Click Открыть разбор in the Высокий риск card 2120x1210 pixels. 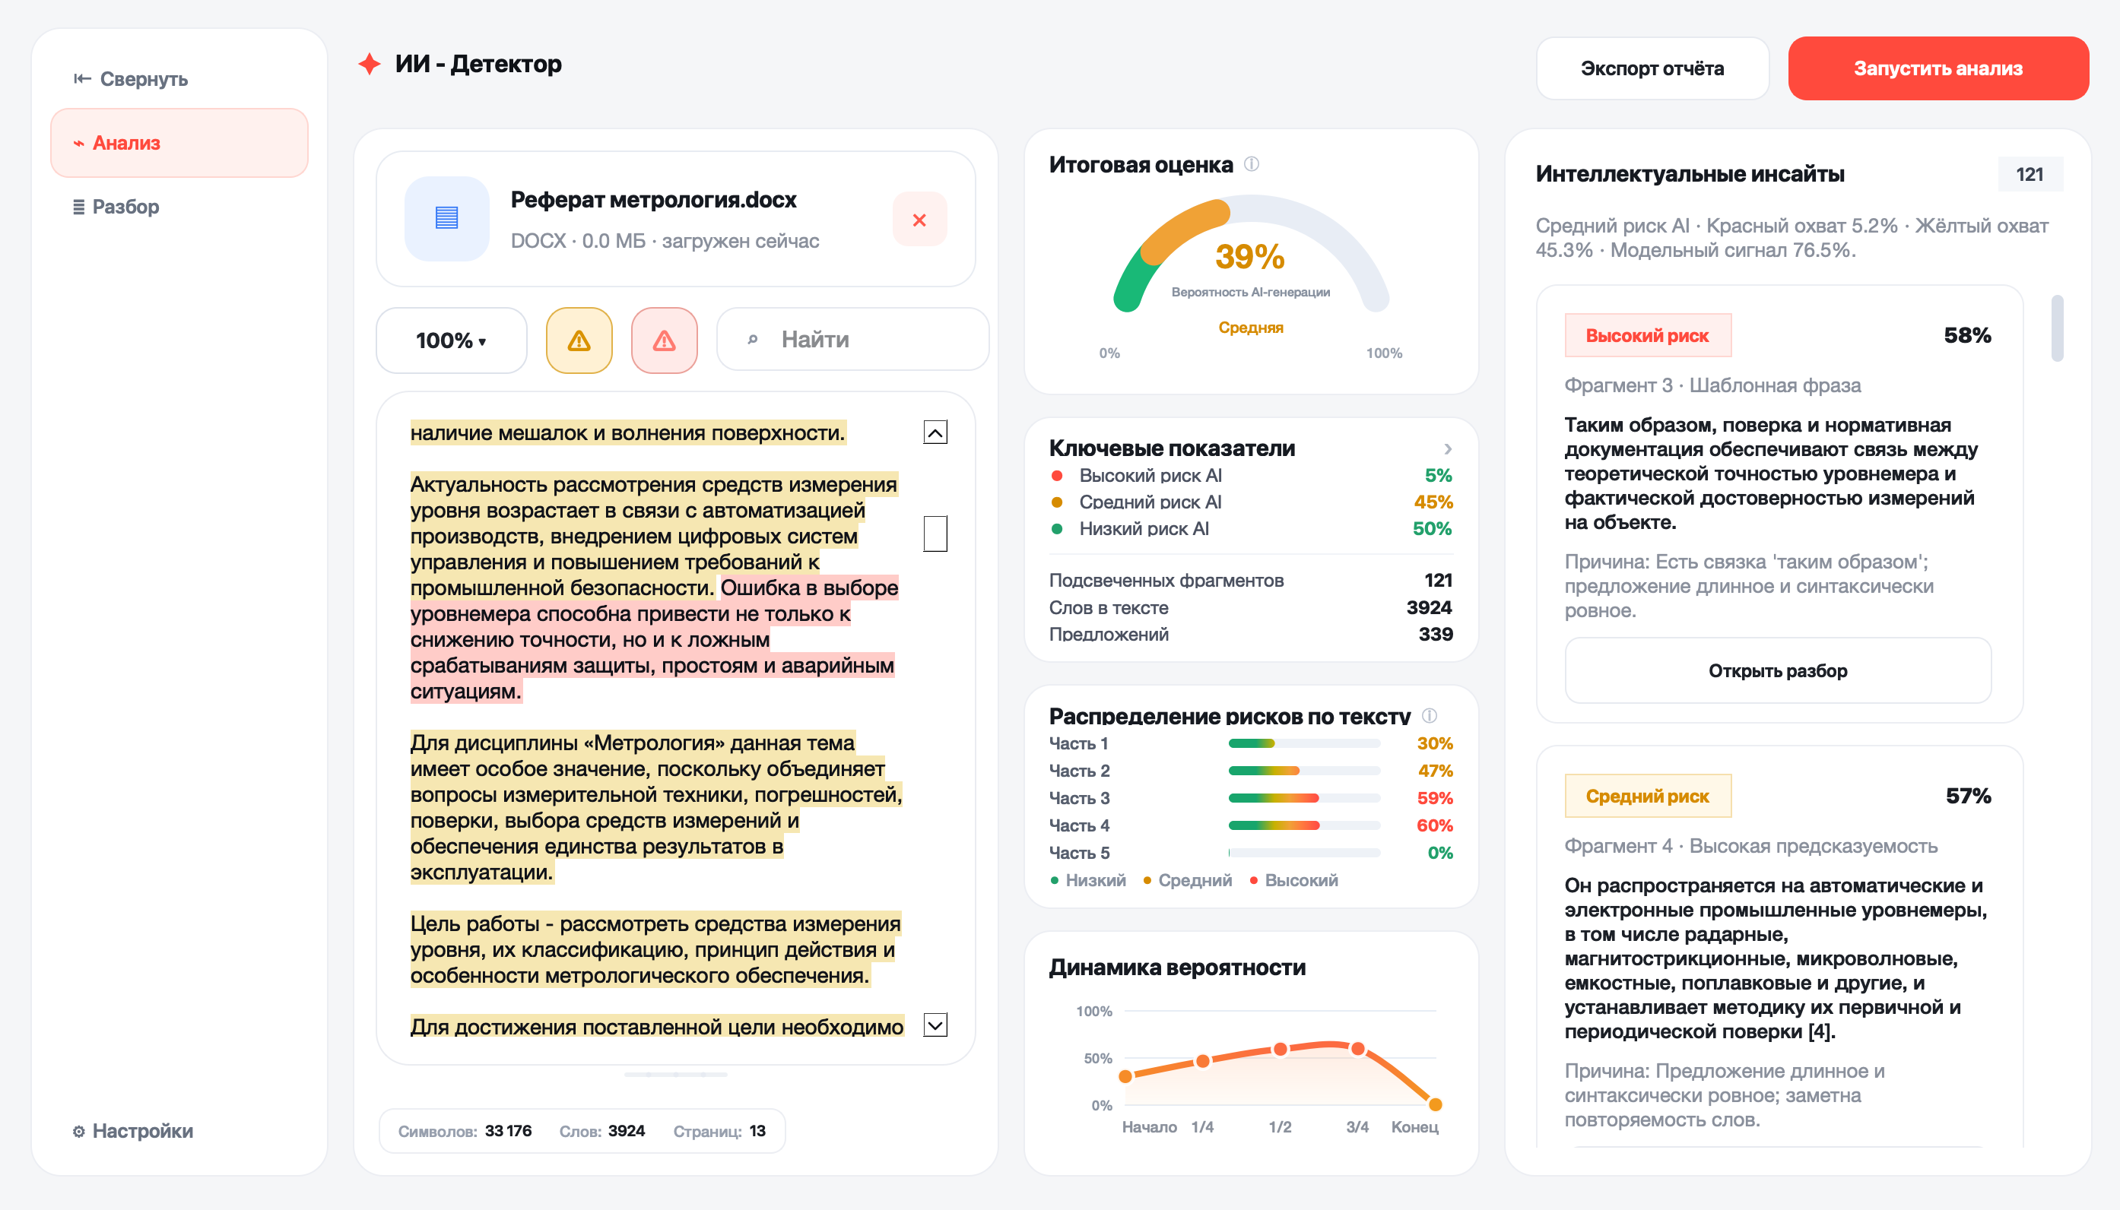tap(1778, 670)
